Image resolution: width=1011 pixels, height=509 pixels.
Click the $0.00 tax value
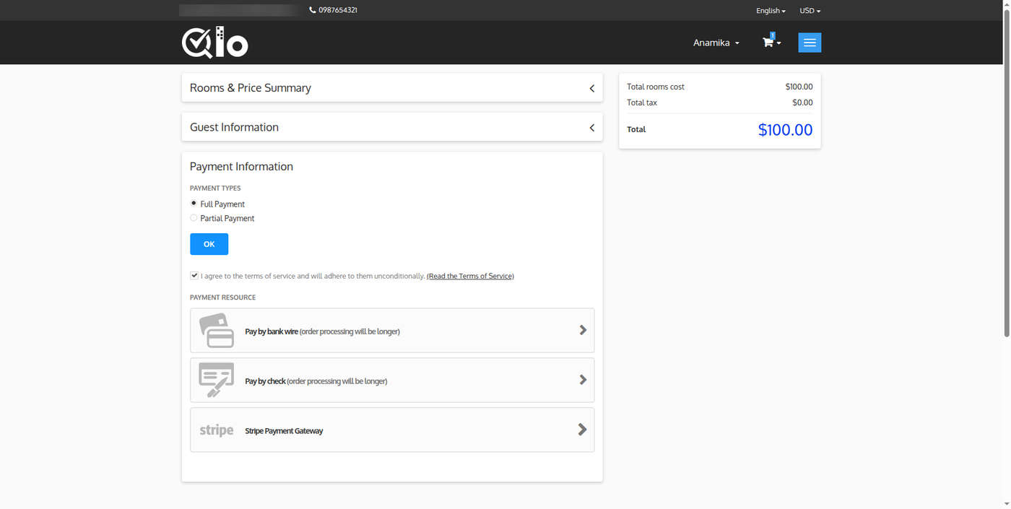pos(802,103)
